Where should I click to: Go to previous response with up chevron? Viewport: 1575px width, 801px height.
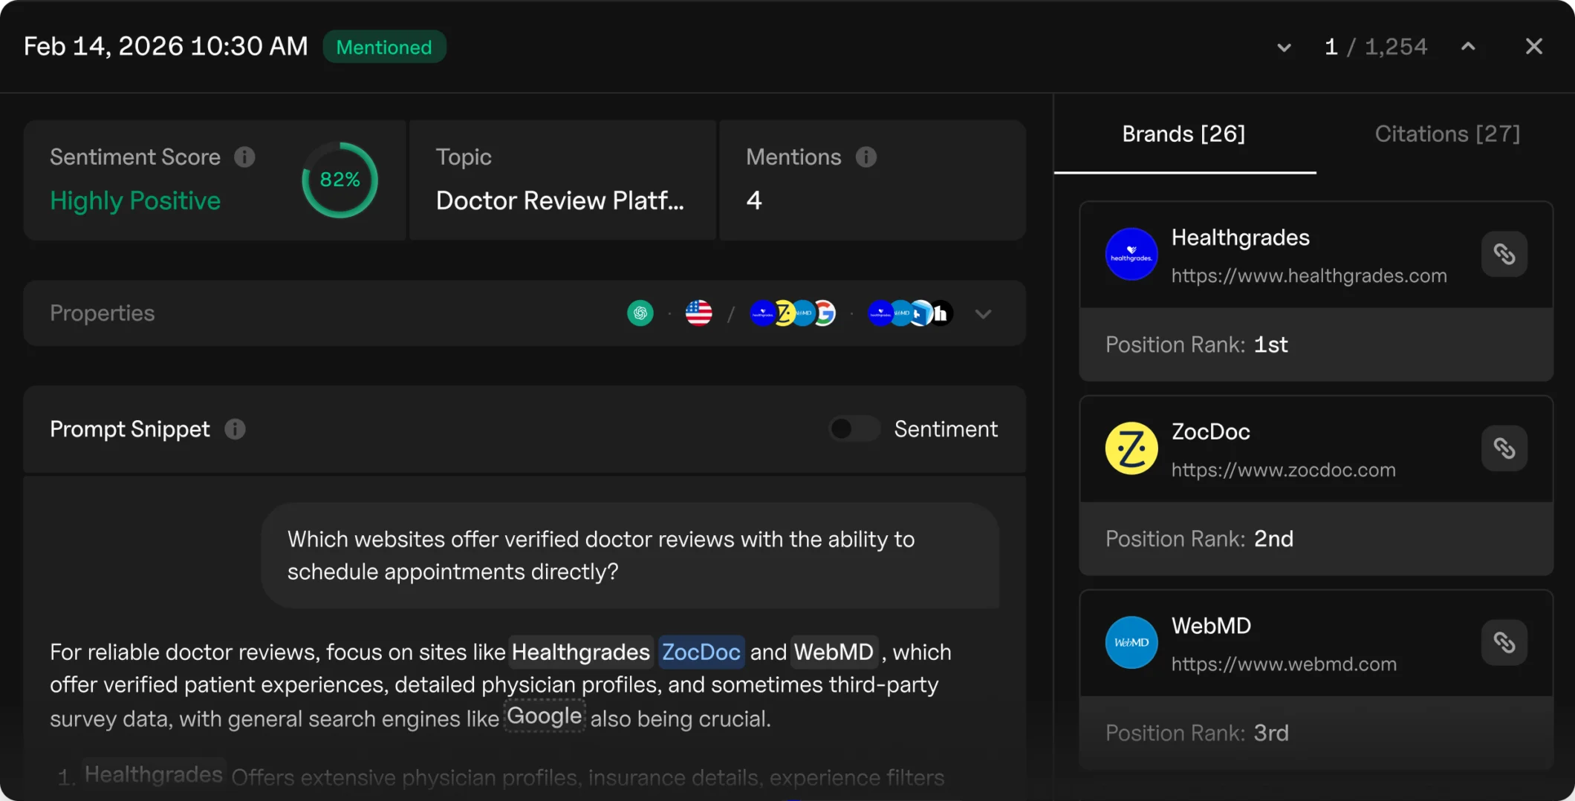1467,47
